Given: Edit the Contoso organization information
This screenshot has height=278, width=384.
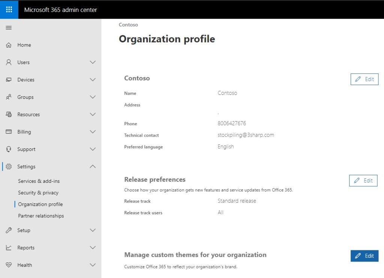Looking at the screenshot, I should (x=364, y=79).
